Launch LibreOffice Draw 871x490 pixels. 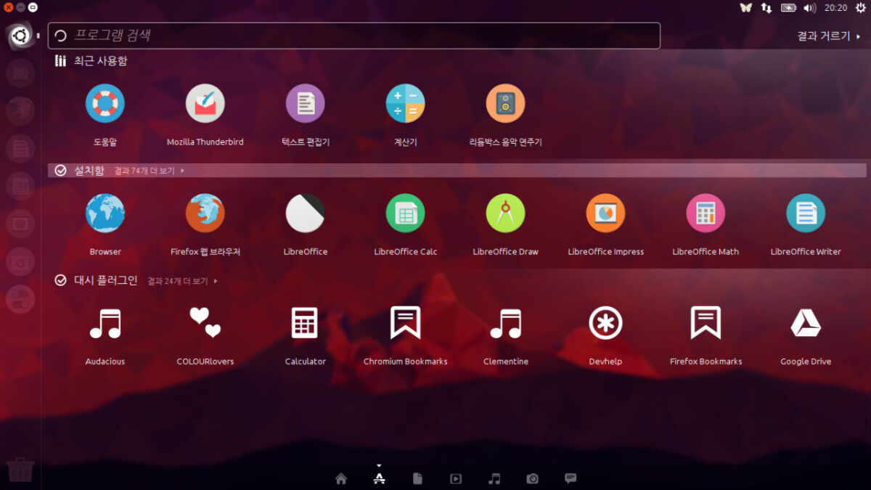coord(506,213)
